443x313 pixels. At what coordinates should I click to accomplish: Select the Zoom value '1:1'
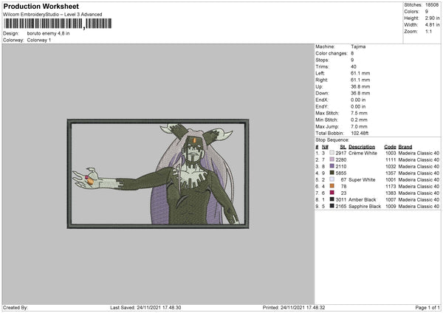(428, 31)
